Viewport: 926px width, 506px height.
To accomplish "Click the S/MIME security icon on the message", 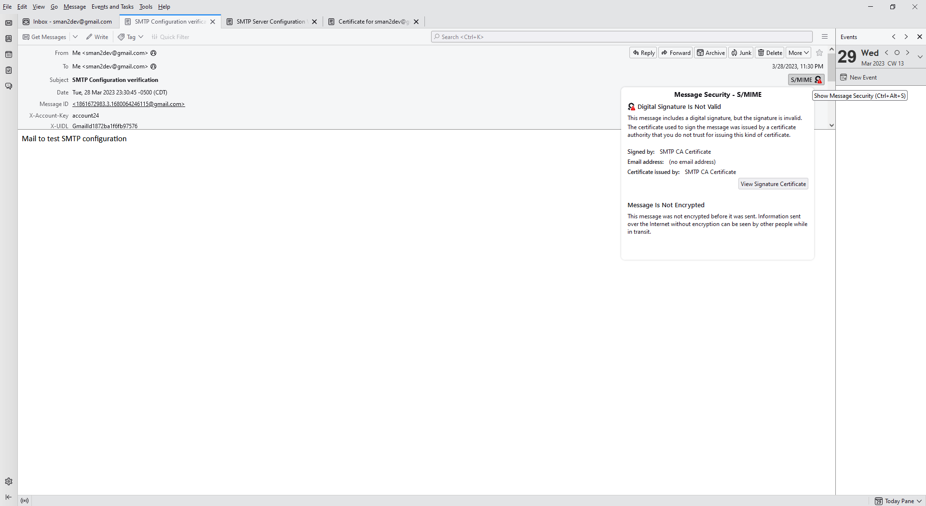I will (805, 80).
